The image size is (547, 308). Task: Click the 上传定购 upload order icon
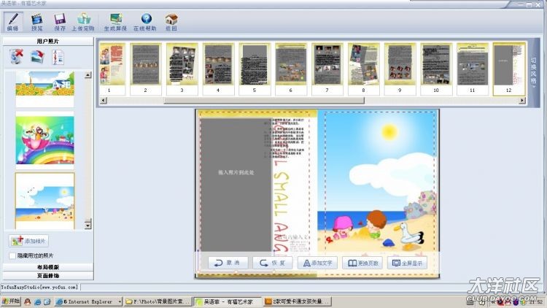pyautogui.click(x=83, y=21)
